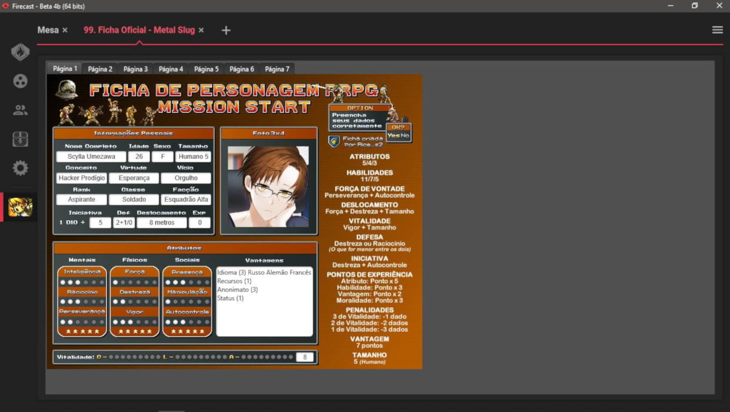Image resolution: width=730 pixels, height=412 pixels.
Task: Click the Firecast flame logo in the sidebar
Action: click(21, 52)
